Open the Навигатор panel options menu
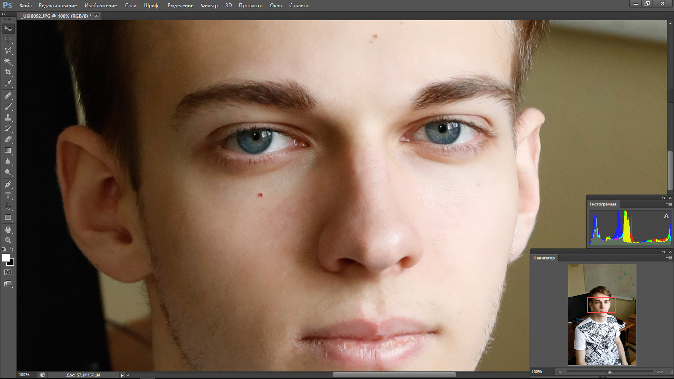674x379 pixels. pos(669,258)
